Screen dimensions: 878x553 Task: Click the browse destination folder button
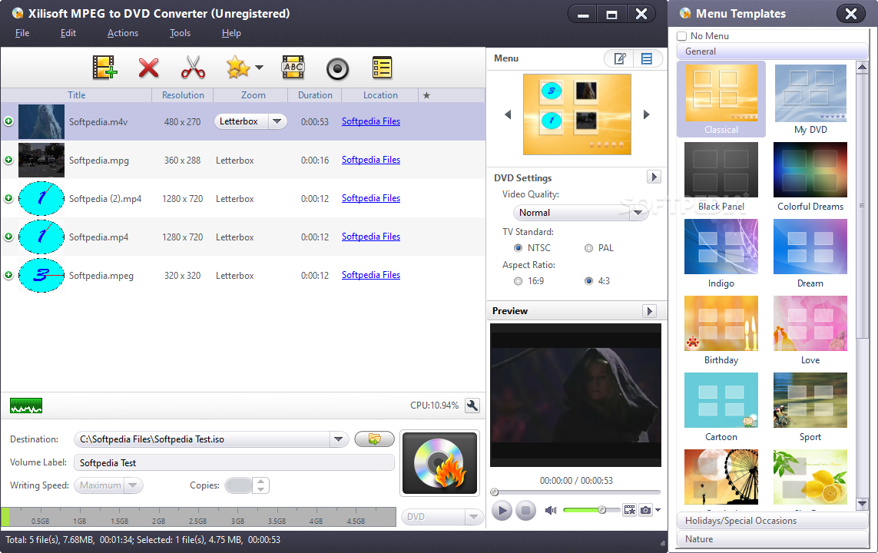pos(375,439)
